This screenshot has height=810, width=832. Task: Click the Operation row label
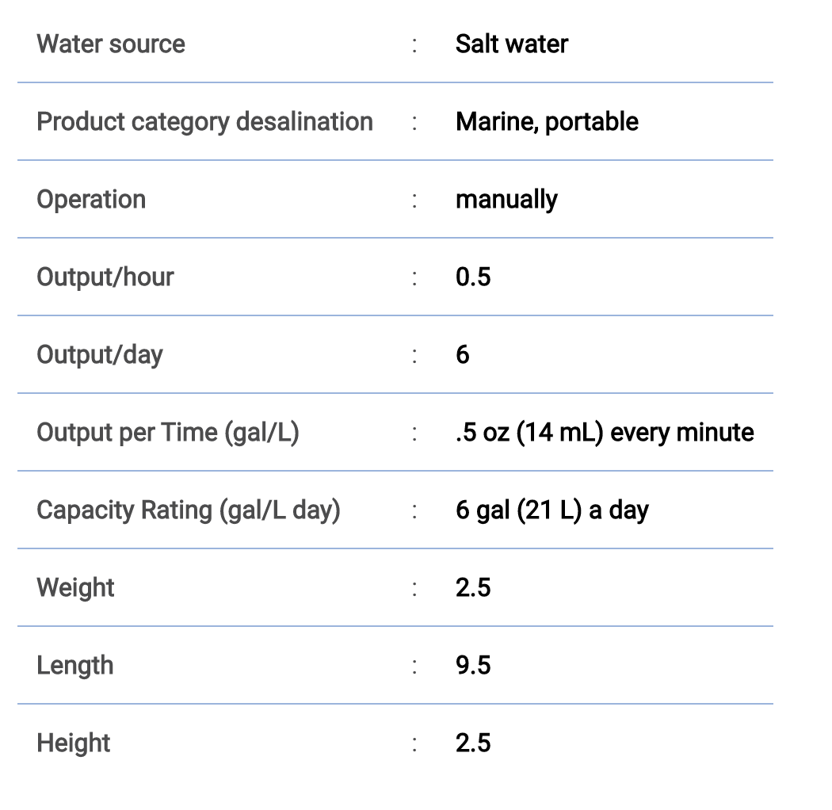[x=91, y=200]
